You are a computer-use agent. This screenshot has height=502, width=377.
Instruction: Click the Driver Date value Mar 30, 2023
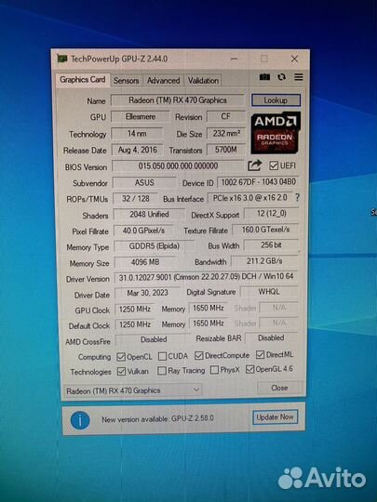(147, 293)
